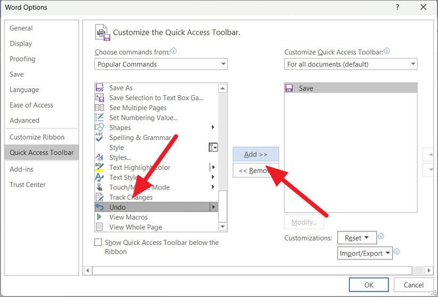Open the Import/Export dropdown
This screenshot has width=438, height=297.
pos(365,253)
